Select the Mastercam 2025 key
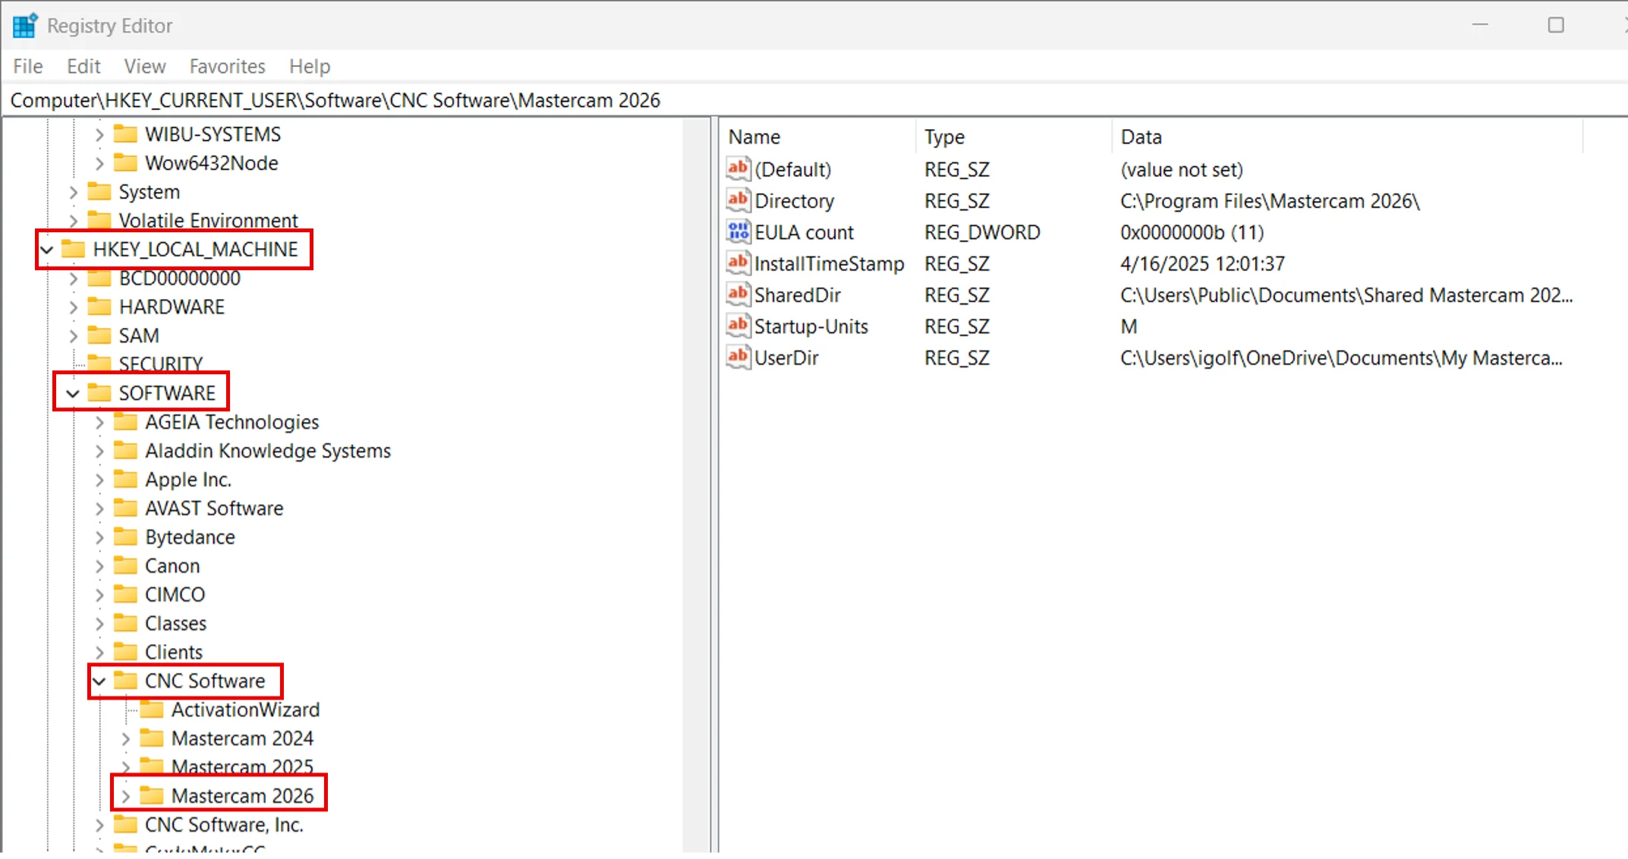The width and height of the screenshot is (1628, 859). 242,767
